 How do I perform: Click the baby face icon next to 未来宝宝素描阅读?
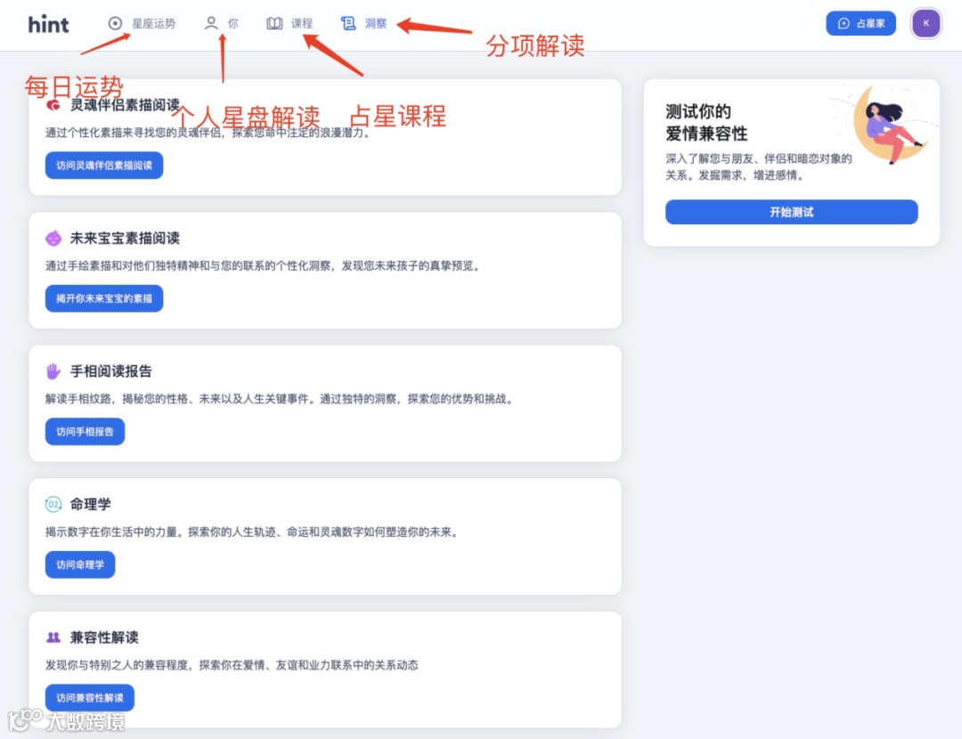[53, 238]
